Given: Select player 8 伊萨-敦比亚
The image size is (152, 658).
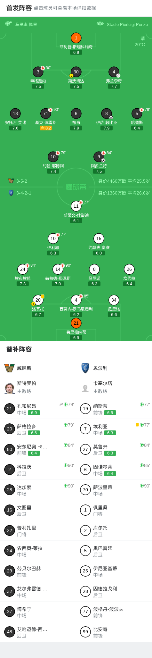Looking at the screenshot, I should tap(107, 113).
